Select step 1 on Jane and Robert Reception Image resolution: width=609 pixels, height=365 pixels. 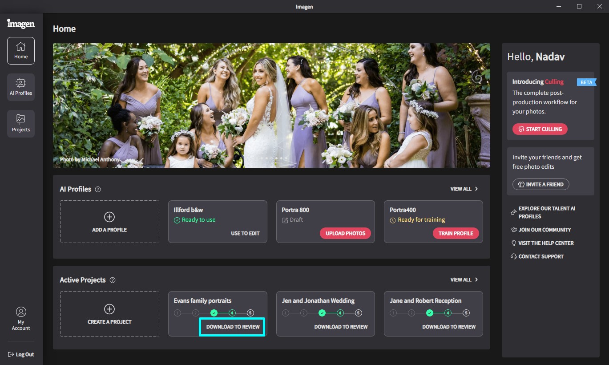point(393,313)
